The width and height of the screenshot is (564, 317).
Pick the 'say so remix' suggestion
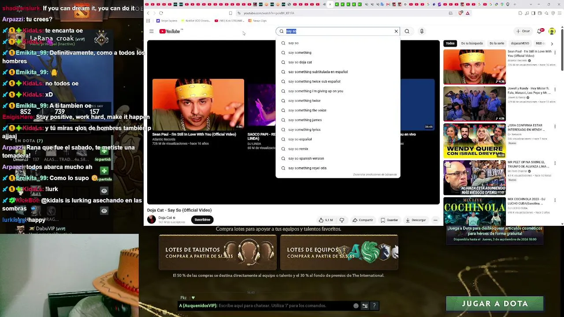[x=338, y=149]
